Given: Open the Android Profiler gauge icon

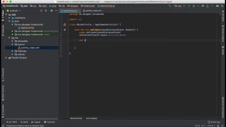Looking at the screenshot, I should tap(203, 6).
